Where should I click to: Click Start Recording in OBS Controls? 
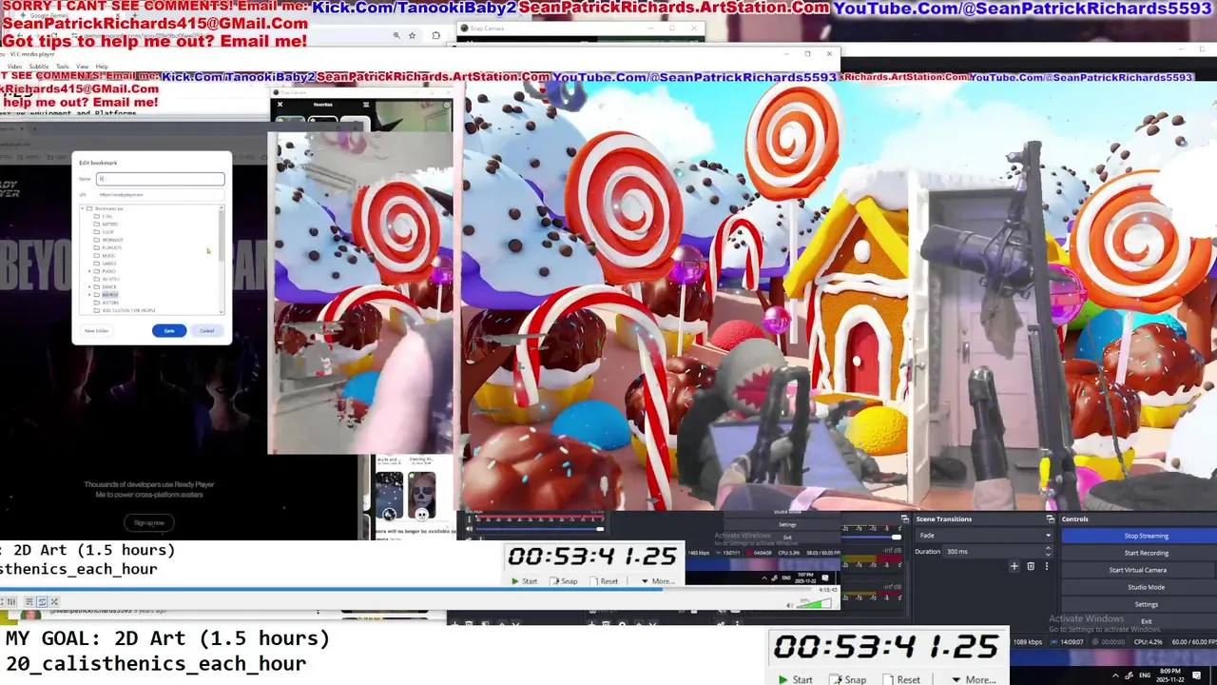pyautogui.click(x=1146, y=553)
